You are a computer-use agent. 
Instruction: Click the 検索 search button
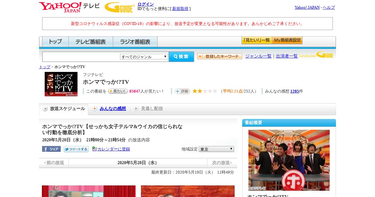pyautogui.click(x=181, y=57)
